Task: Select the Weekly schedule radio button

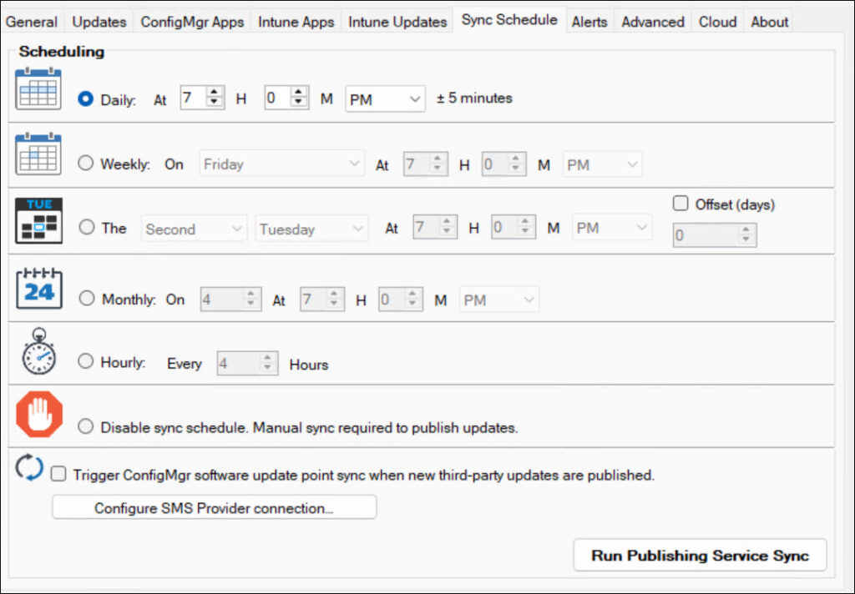Action: [86, 164]
